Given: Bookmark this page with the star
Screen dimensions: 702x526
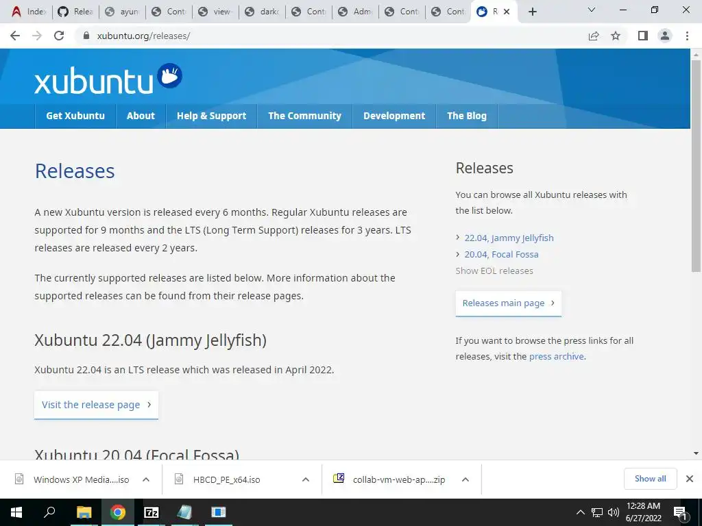Looking at the screenshot, I should 616,36.
